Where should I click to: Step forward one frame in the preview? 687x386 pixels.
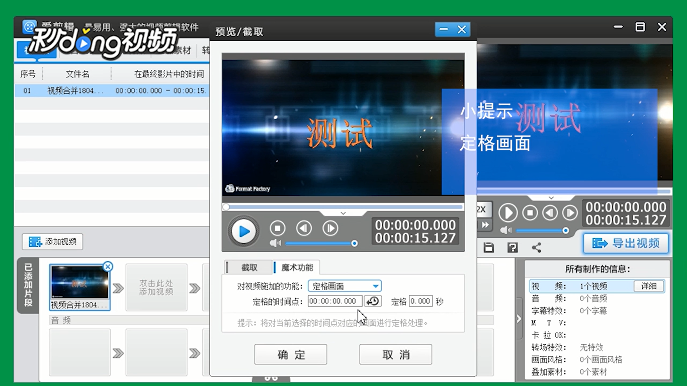pos(330,228)
